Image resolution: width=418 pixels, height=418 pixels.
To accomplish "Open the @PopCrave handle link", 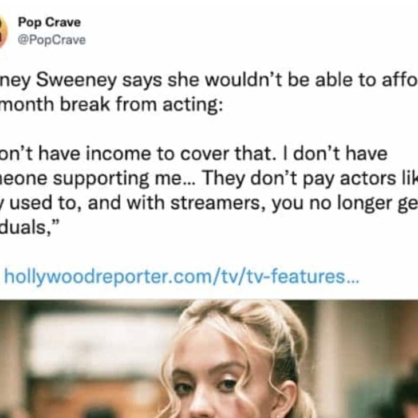I will 52,40.
